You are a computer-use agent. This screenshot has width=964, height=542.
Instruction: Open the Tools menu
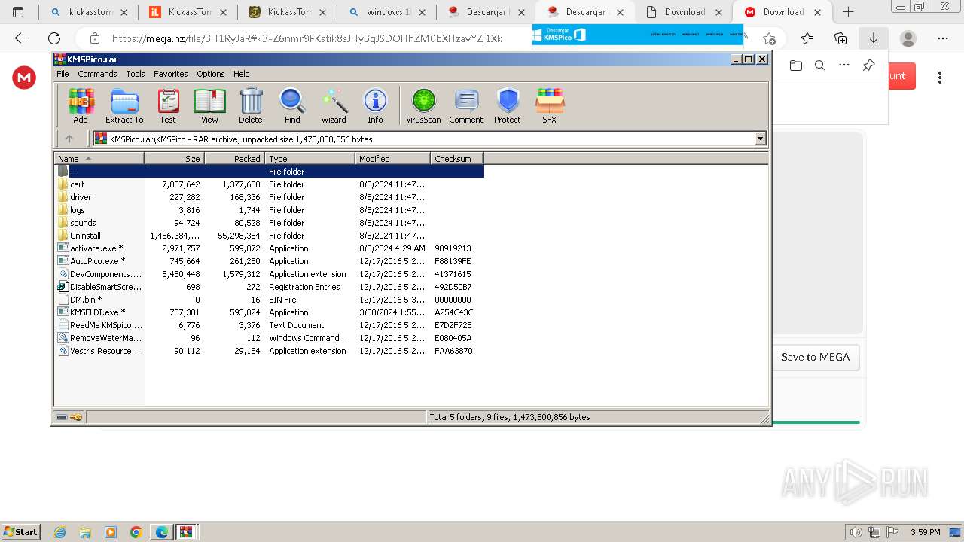click(136, 74)
